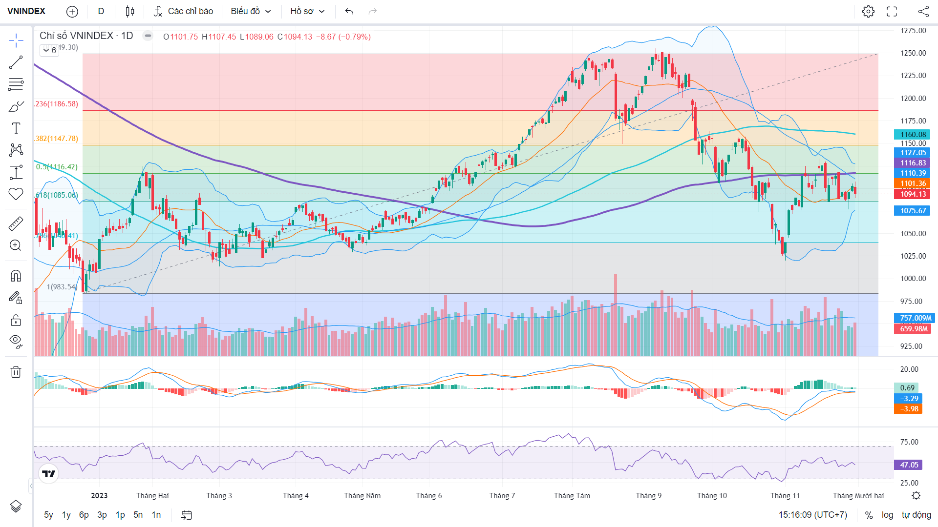Image resolution: width=938 pixels, height=527 pixels.
Task: Open Các chỉ báo indicators menu
Action: tap(183, 11)
